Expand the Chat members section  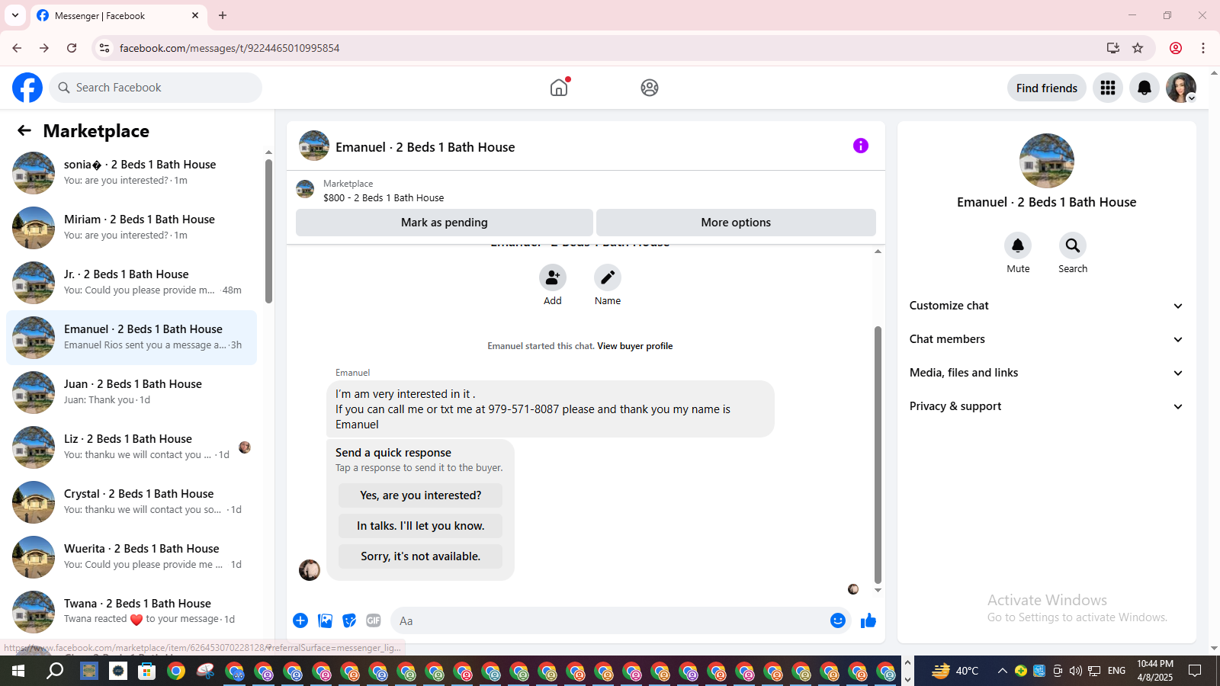pyautogui.click(x=1046, y=339)
